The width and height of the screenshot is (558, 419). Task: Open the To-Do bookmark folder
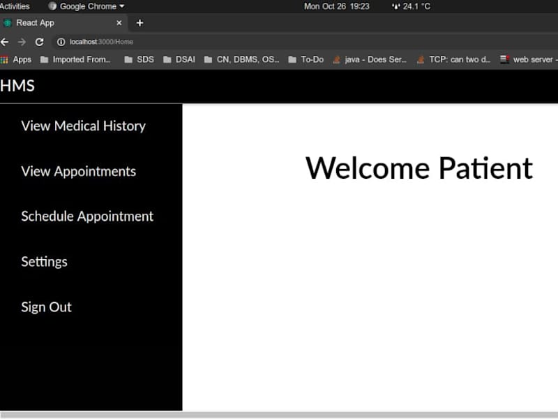(x=306, y=59)
